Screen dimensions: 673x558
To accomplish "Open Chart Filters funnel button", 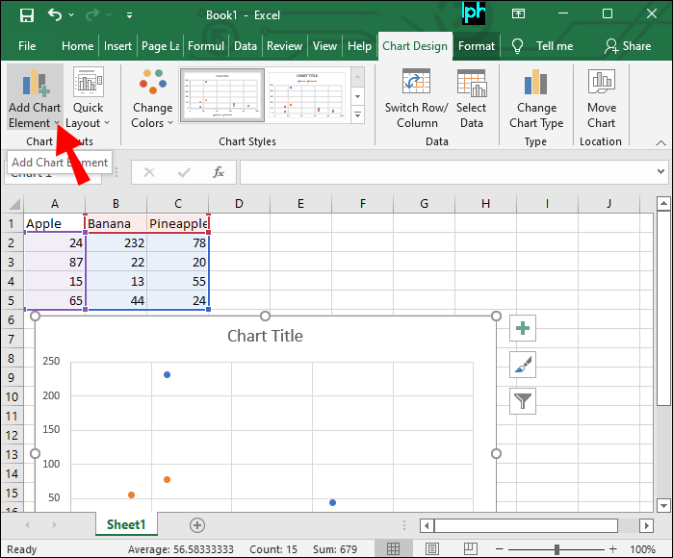I will pyautogui.click(x=523, y=401).
